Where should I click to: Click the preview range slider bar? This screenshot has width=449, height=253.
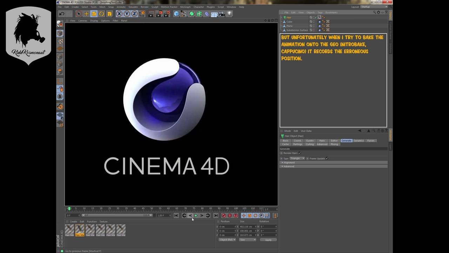(117, 215)
